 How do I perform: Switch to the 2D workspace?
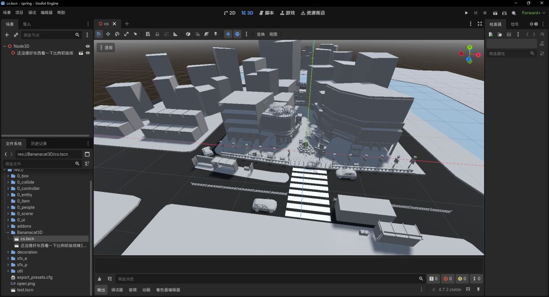point(230,13)
